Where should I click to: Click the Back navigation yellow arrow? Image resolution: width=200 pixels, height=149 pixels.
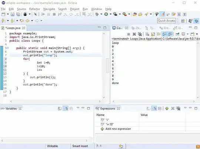click(x=27, y=20)
